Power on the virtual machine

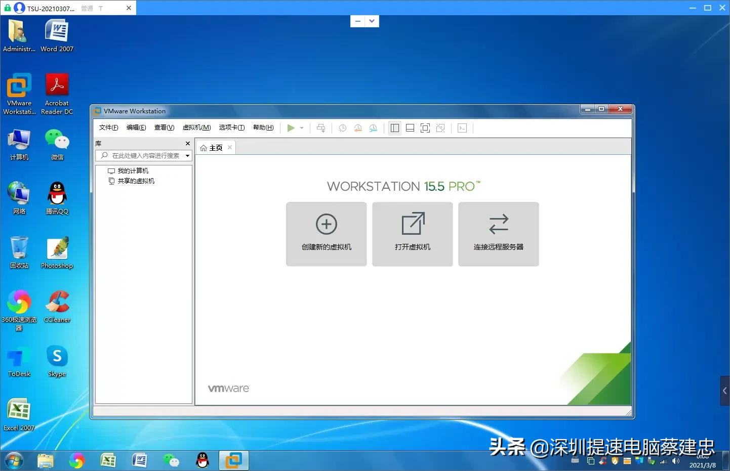pyautogui.click(x=291, y=128)
